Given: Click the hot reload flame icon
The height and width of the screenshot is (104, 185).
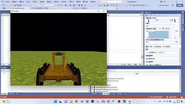Looking at the screenshot, I should tap(66, 5).
